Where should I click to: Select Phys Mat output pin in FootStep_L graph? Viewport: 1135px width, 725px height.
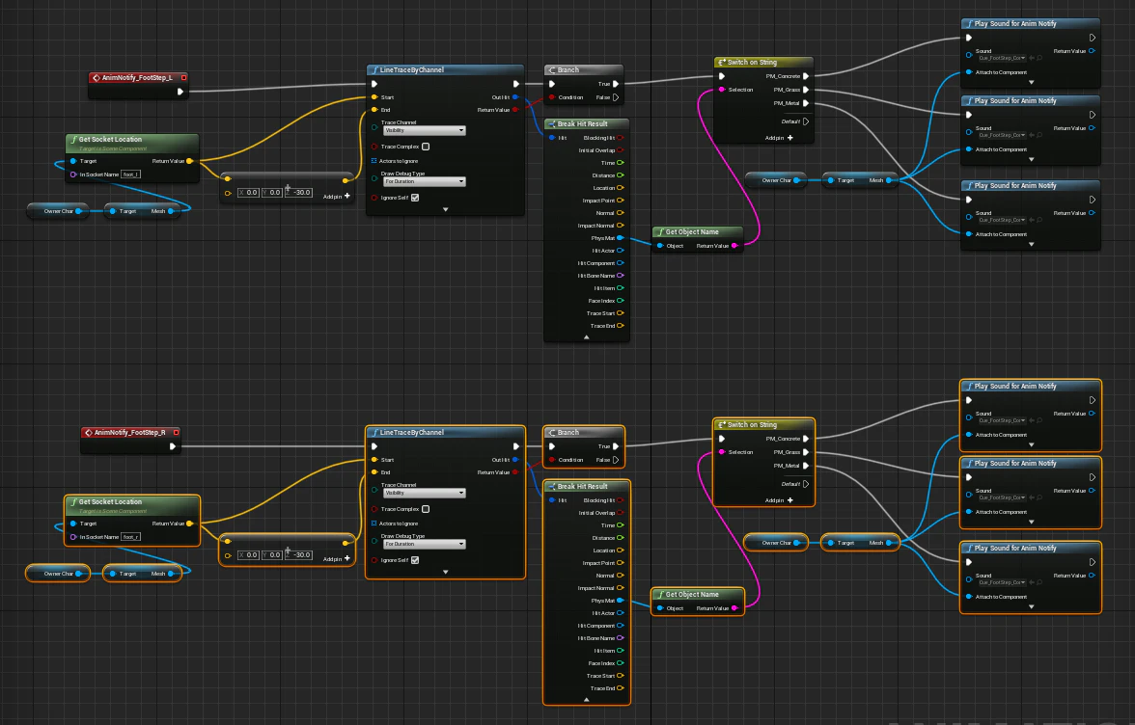coord(621,238)
